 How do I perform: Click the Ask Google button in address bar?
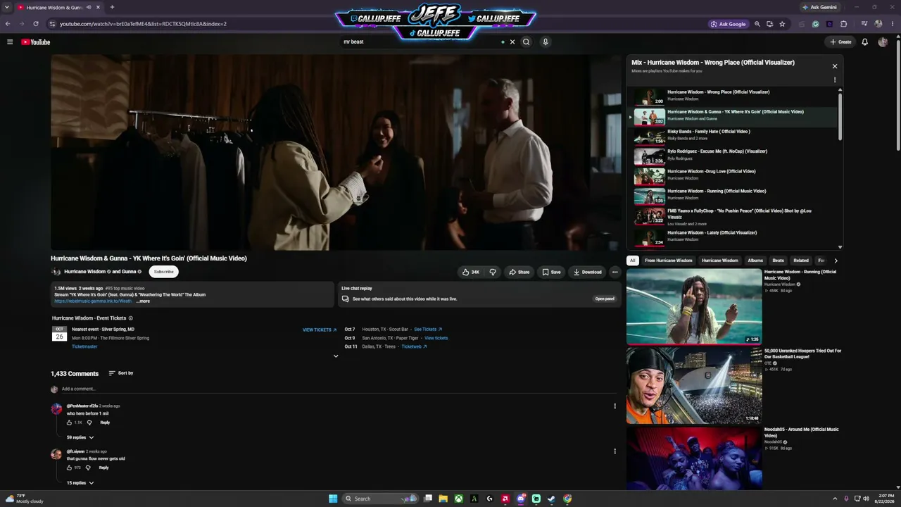[x=729, y=24]
